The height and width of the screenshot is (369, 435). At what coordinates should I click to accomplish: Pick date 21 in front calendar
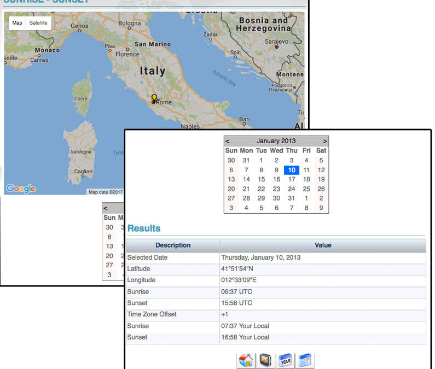click(x=246, y=189)
